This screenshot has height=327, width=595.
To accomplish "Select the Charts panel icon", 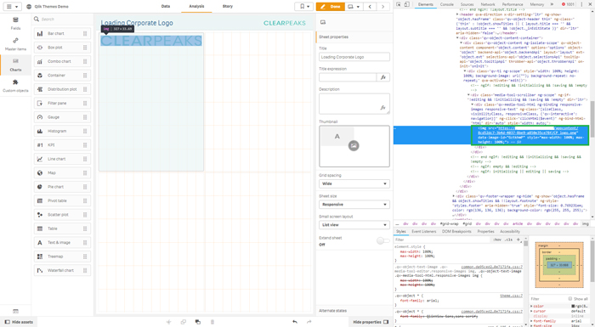I will coord(15,65).
